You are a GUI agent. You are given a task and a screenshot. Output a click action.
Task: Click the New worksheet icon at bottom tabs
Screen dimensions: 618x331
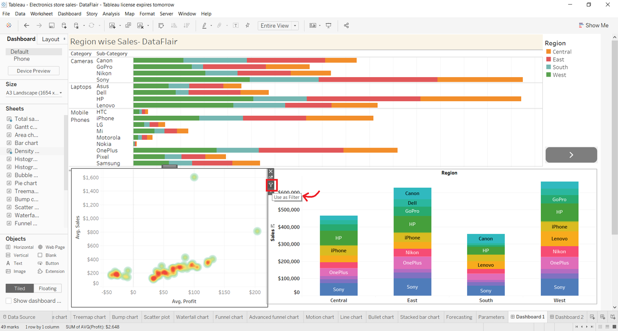(x=592, y=317)
